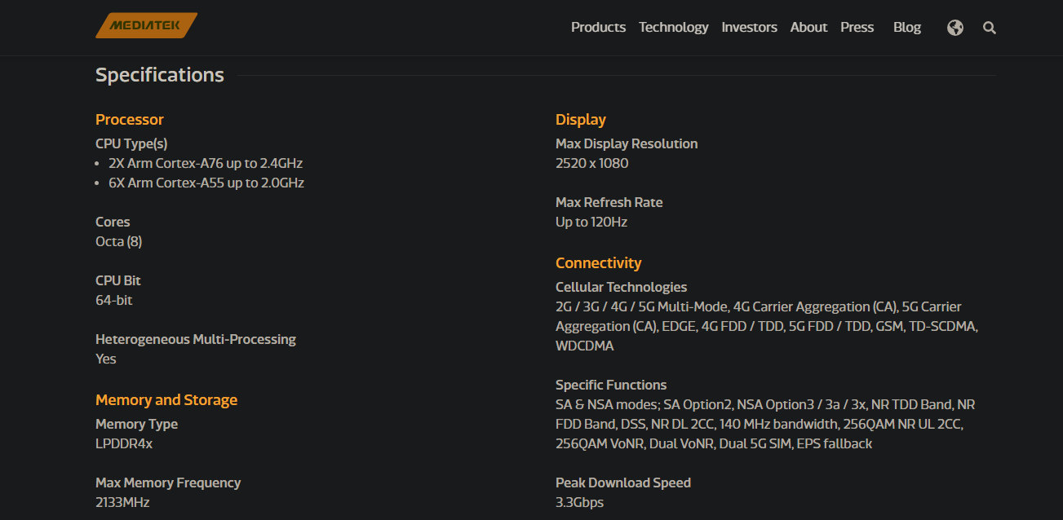Open the search magnifier icon

tap(990, 28)
